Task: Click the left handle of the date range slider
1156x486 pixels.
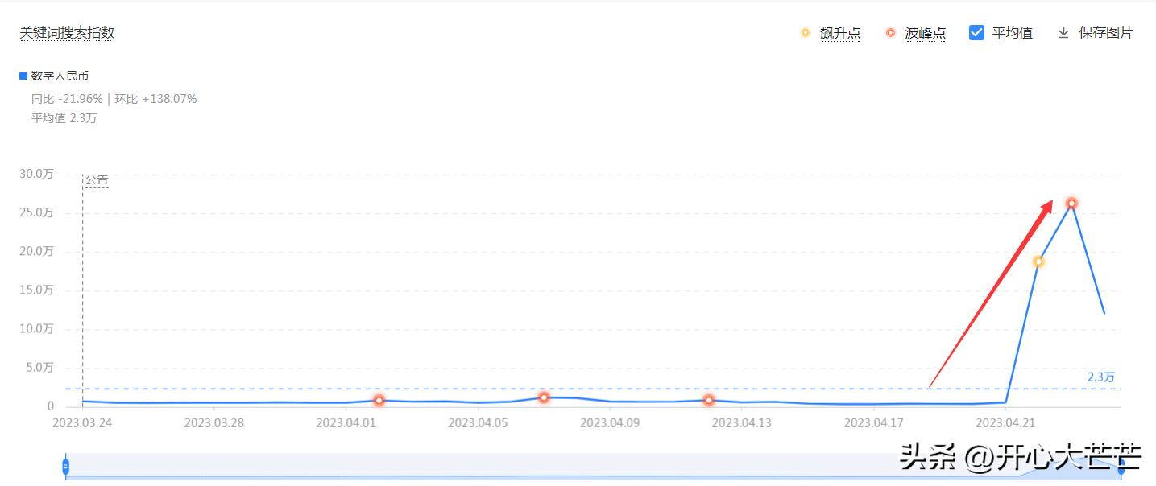Action: [x=66, y=467]
